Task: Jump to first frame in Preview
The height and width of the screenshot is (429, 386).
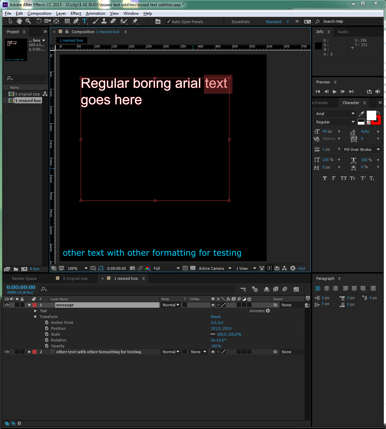Action: [318, 91]
